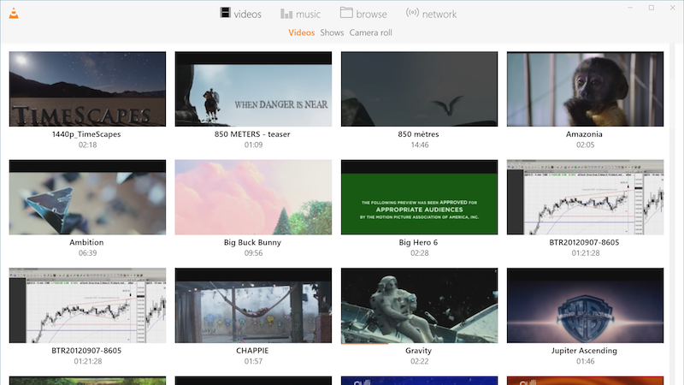Click the title text Big Buck Bunny
The width and height of the screenshot is (684, 385).
click(252, 242)
